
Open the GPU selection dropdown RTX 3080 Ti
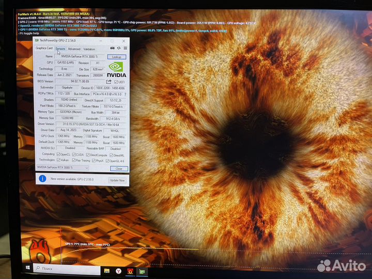63,167
